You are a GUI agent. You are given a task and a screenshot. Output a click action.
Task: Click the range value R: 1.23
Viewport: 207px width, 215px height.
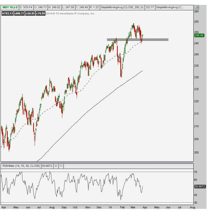point(94,7)
